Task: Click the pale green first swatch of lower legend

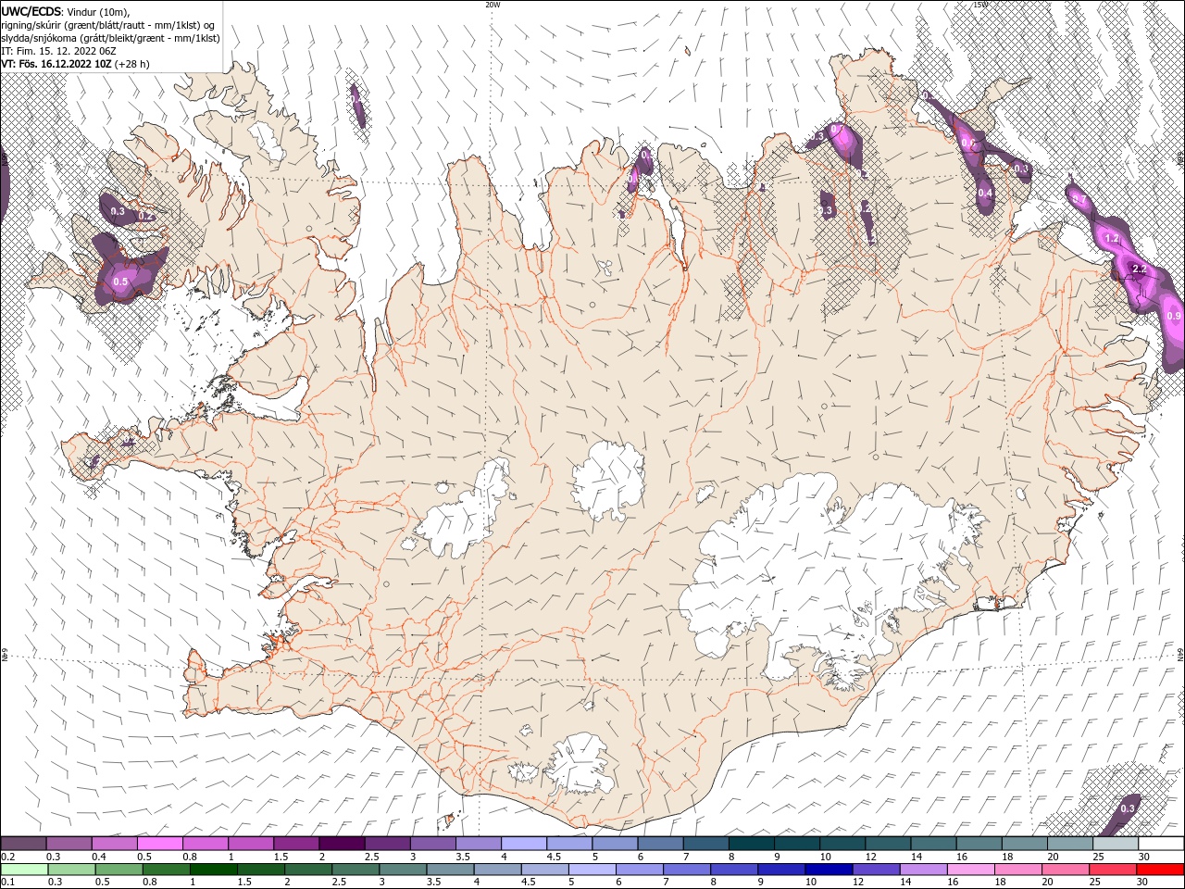Action: (x=25, y=870)
